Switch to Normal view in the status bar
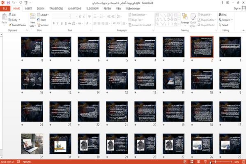This screenshot has width=246, height=164. (x=185, y=162)
